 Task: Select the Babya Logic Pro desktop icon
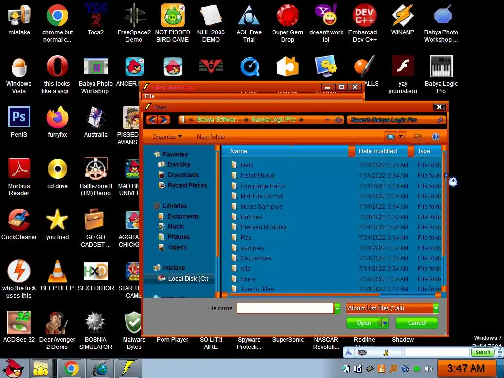click(x=441, y=75)
